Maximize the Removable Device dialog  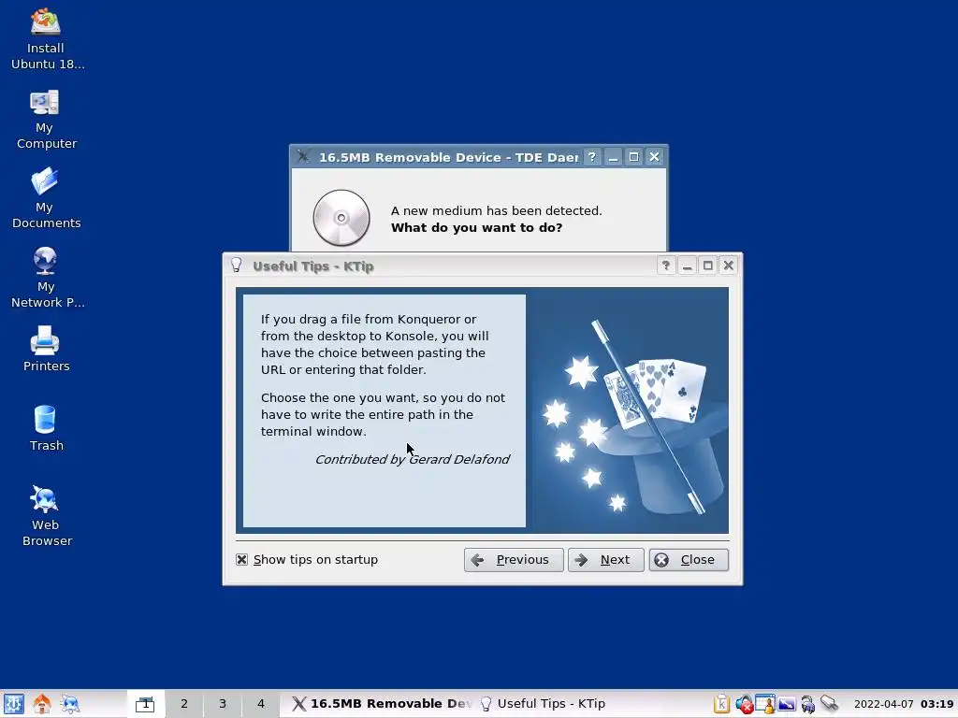pos(633,157)
